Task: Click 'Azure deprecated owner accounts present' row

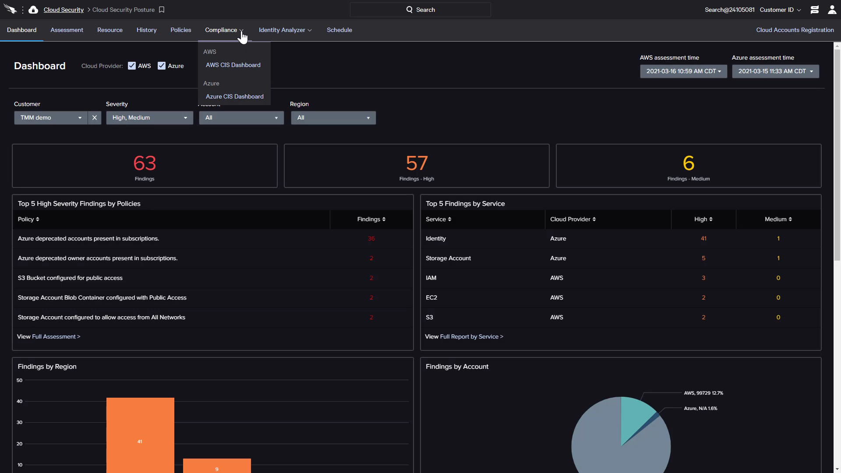Action: tap(213, 258)
